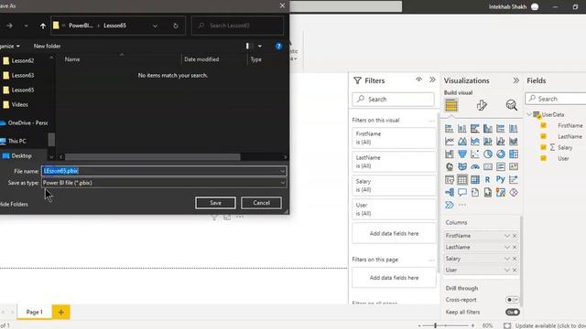Click the dialog's horizontal scrollbar

153,157
